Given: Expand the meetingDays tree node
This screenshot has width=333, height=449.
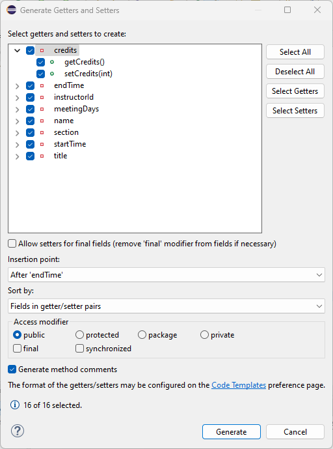Looking at the screenshot, I should [18, 109].
